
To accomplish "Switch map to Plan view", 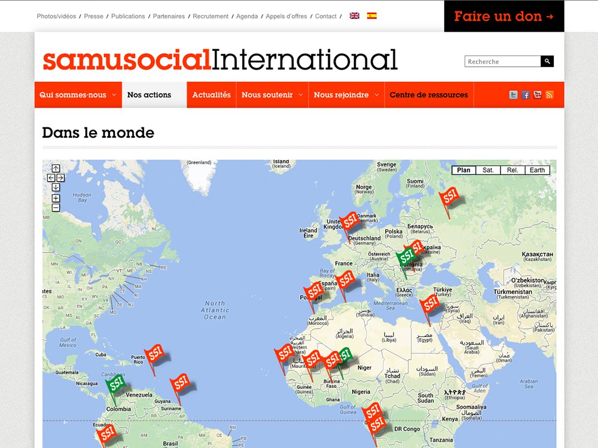I will click(x=464, y=170).
